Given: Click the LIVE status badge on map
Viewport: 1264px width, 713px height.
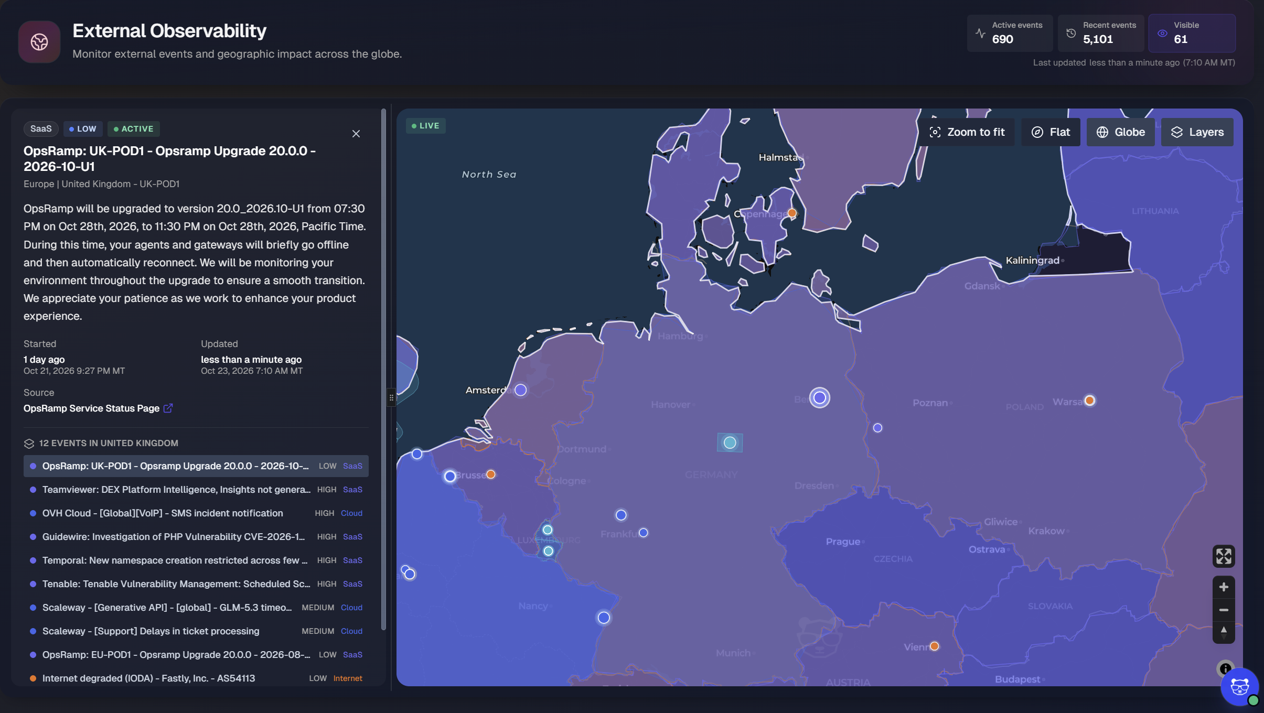Looking at the screenshot, I should (426, 126).
